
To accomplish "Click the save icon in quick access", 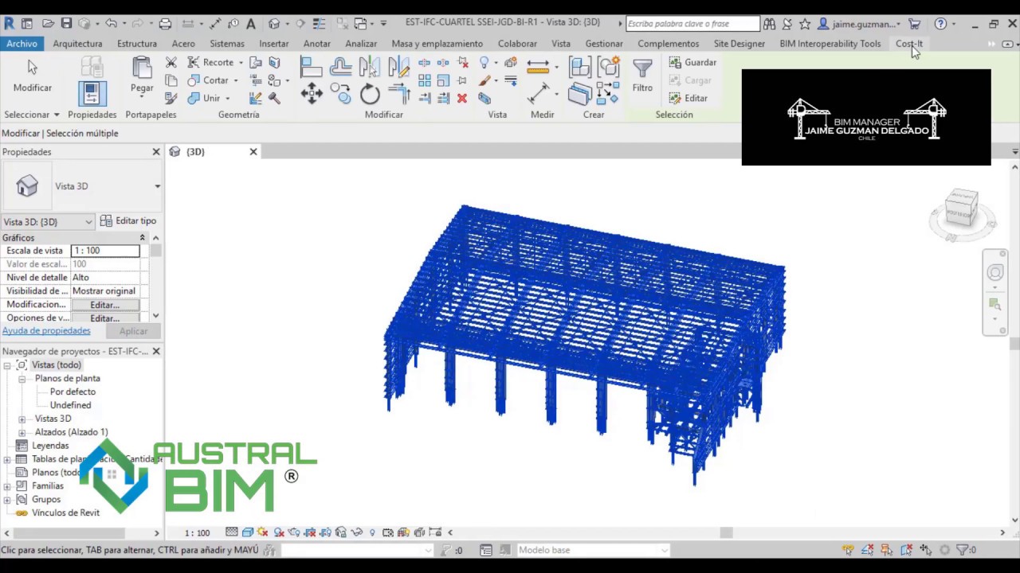I will 66,24.
